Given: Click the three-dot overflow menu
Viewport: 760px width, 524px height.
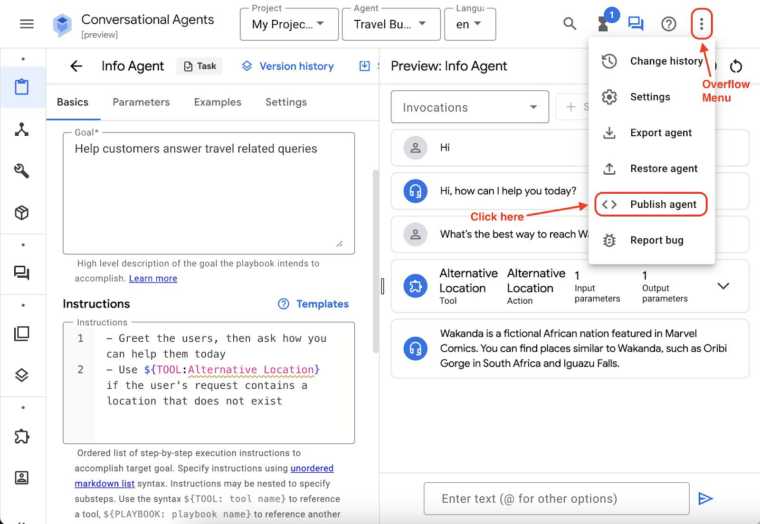Looking at the screenshot, I should 701,24.
